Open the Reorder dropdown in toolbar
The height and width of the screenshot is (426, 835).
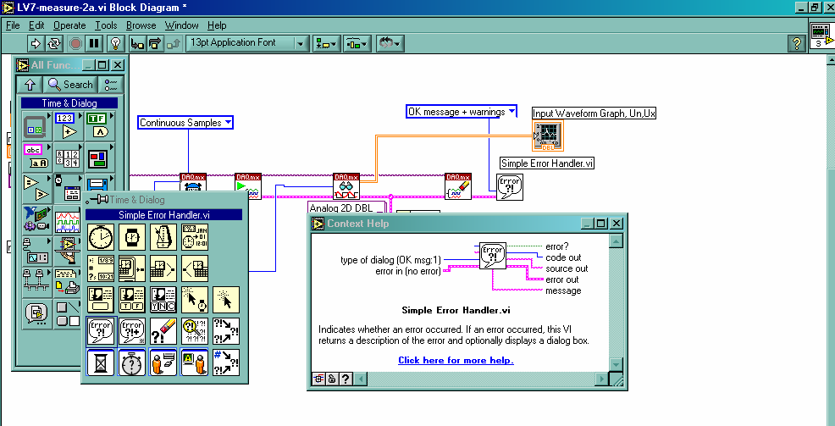pos(390,43)
